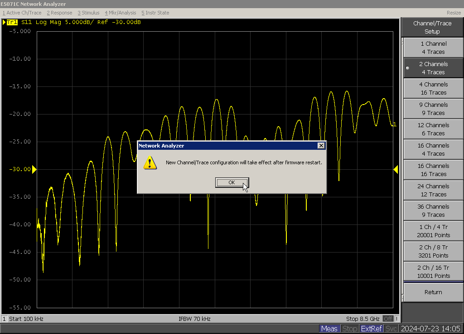
Task: Click OK in the Network Analyzer dialog
Action: (x=232, y=182)
